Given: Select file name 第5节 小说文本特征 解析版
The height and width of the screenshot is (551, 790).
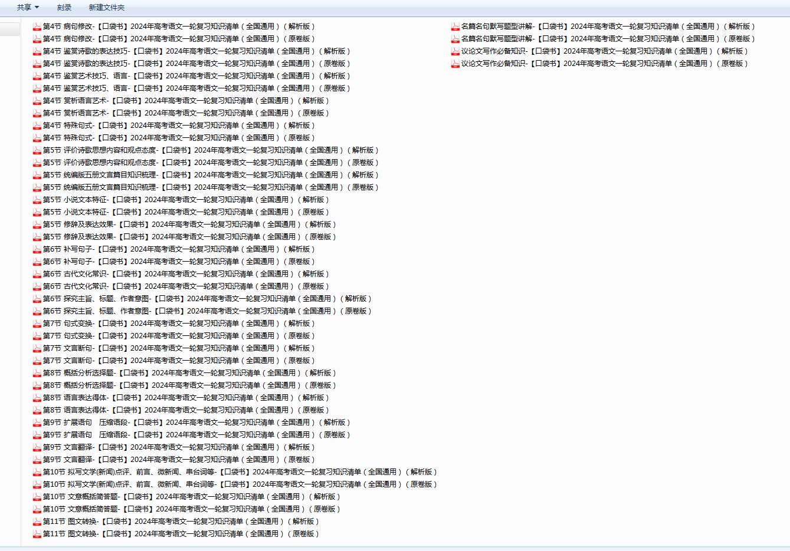Looking at the screenshot, I should [186, 200].
